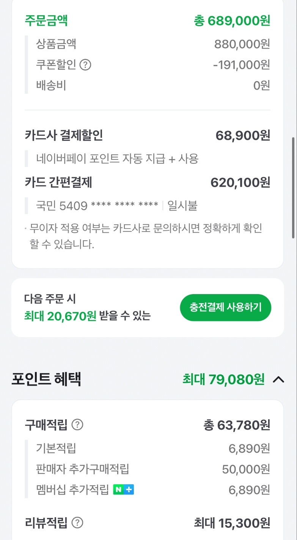The image size is (297, 540).
Task: Tap the 최대 20,670원 green reward text
Action: click(x=60, y=316)
